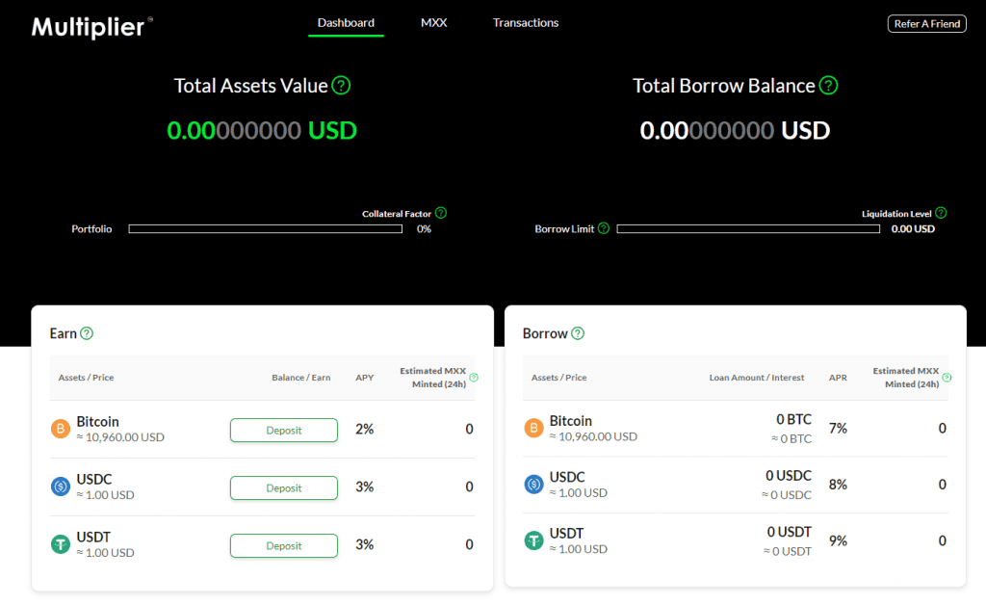This screenshot has height=605, width=986.
Task: Click the APY column header
Action: click(x=365, y=378)
